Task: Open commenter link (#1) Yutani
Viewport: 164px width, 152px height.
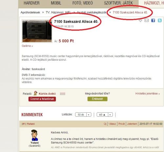Action: [x=28, y=124]
